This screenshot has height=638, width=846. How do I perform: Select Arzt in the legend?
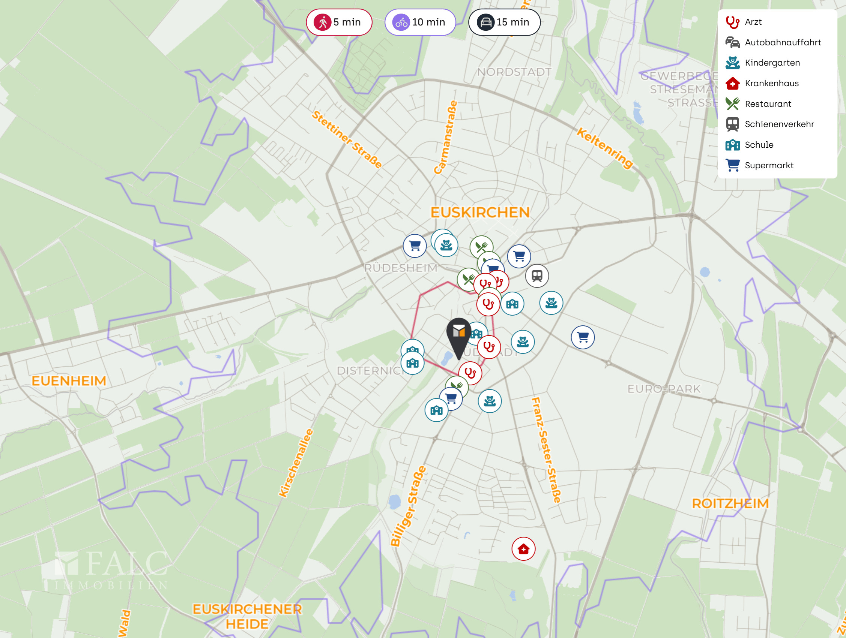point(753,22)
